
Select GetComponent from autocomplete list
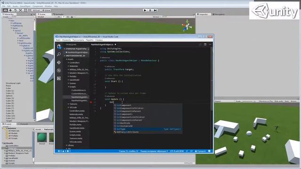pyautogui.click(x=148, y=105)
